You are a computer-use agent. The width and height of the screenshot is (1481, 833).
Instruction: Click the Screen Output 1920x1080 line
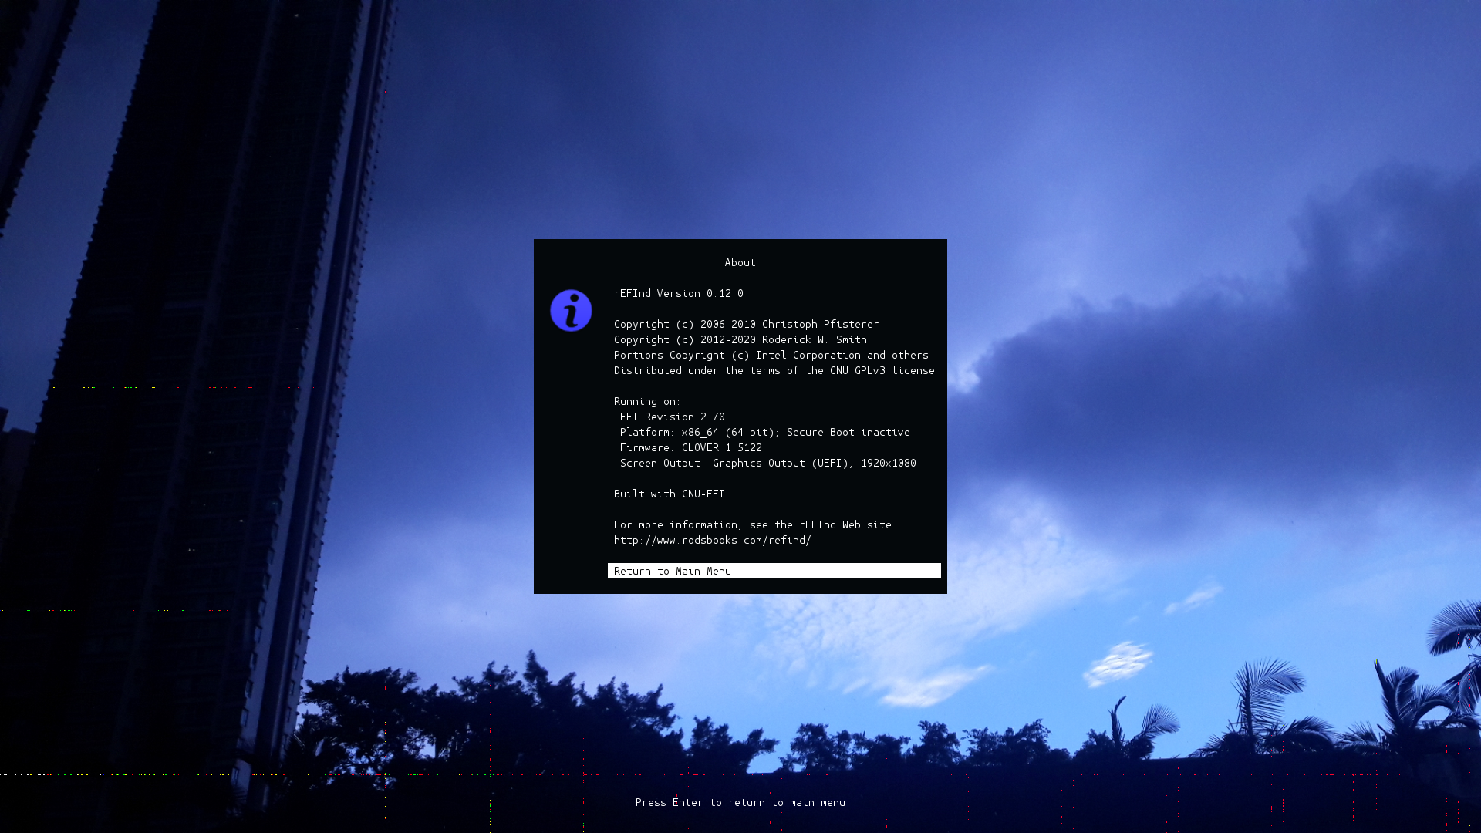coord(768,463)
